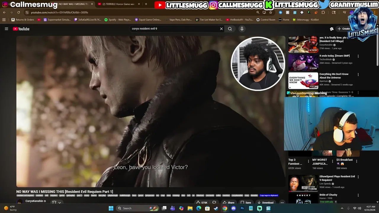The height and width of the screenshot is (213, 379).
Task: Bookmark this page with the star icon
Action: [271, 12]
